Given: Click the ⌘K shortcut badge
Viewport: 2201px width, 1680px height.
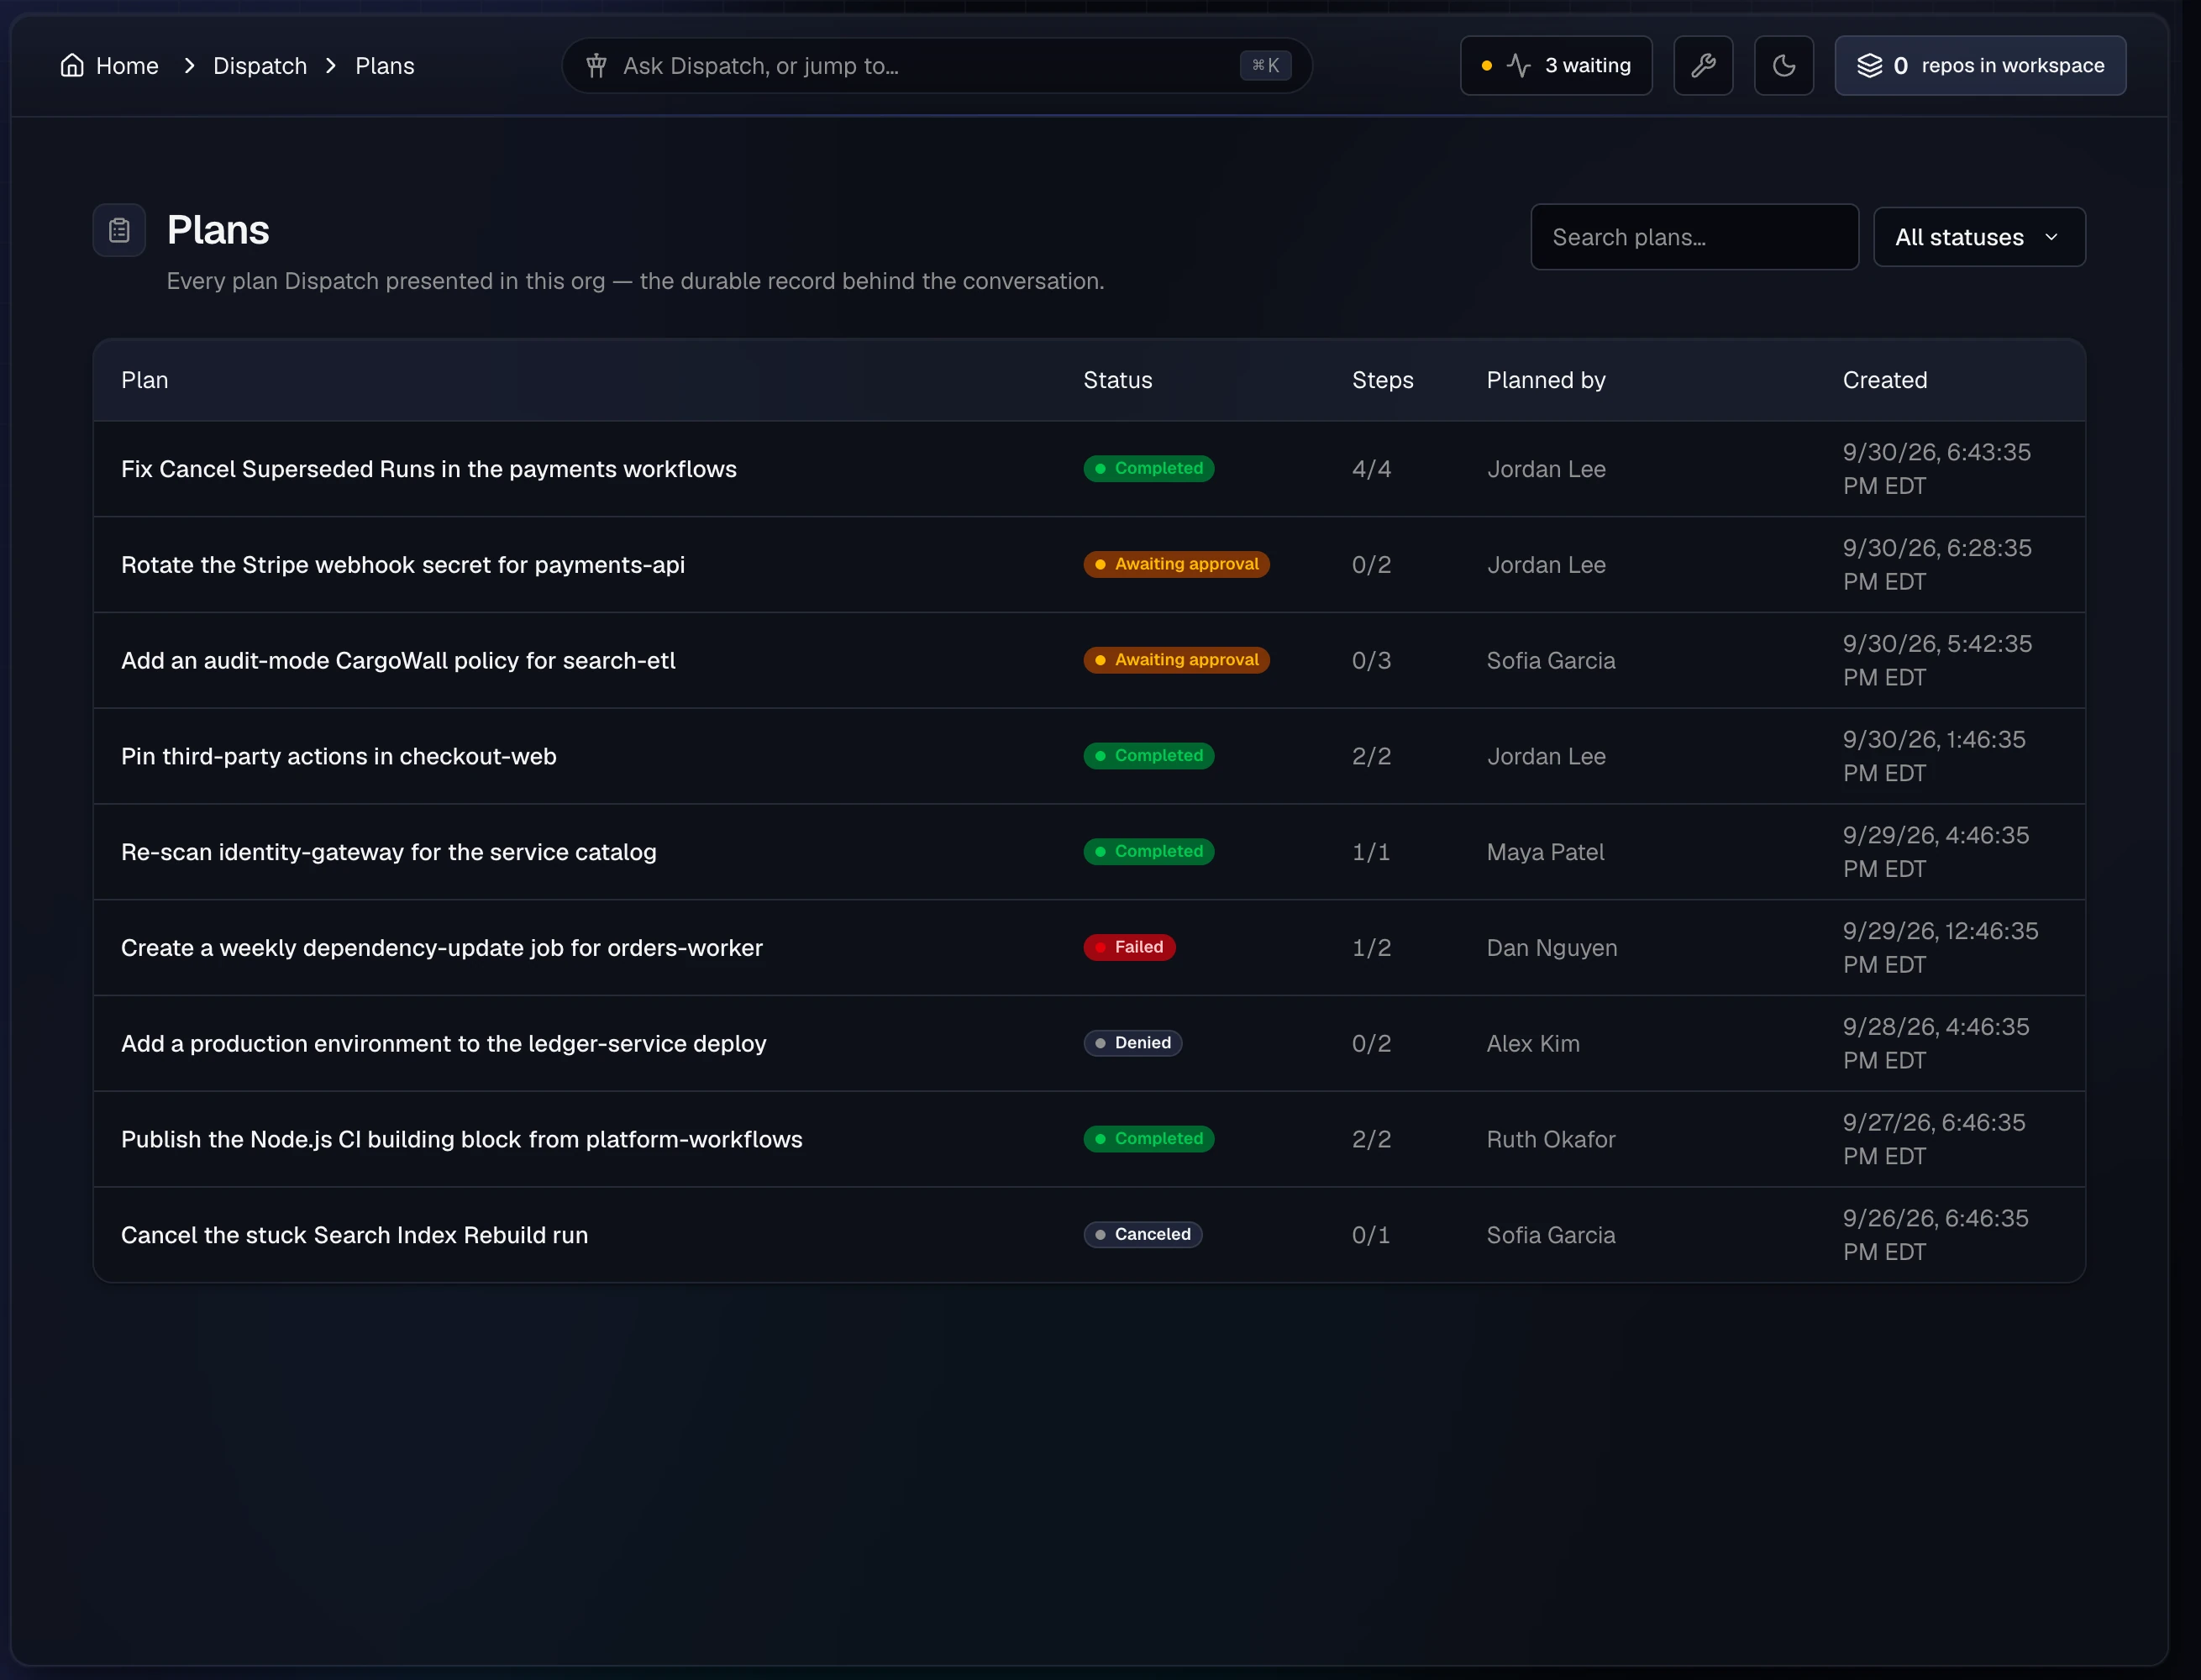Looking at the screenshot, I should 1265,66.
